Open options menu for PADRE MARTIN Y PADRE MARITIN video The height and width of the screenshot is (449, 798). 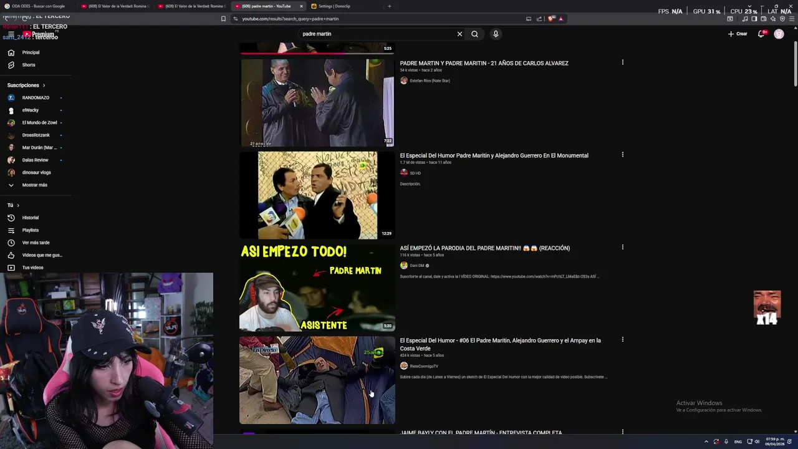(622, 62)
